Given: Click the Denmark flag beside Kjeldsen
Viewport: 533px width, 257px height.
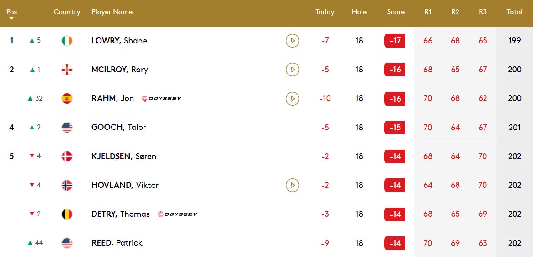Looking at the screenshot, I should tap(67, 156).
